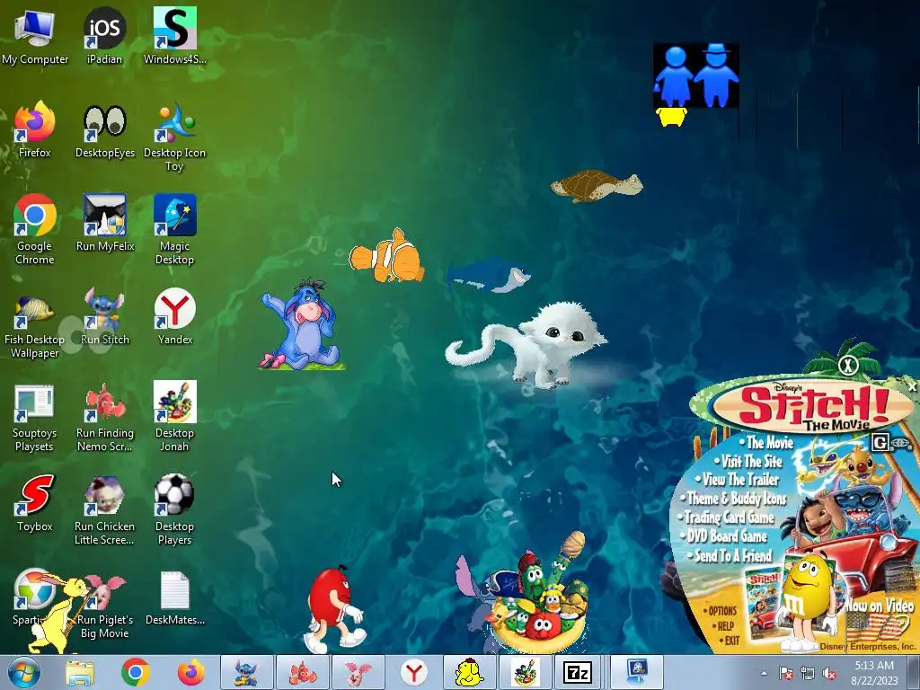Image resolution: width=920 pixels, height=690 pixels.
Task: Launch the Run MyFelix shortcut
Action: point(104,224)
